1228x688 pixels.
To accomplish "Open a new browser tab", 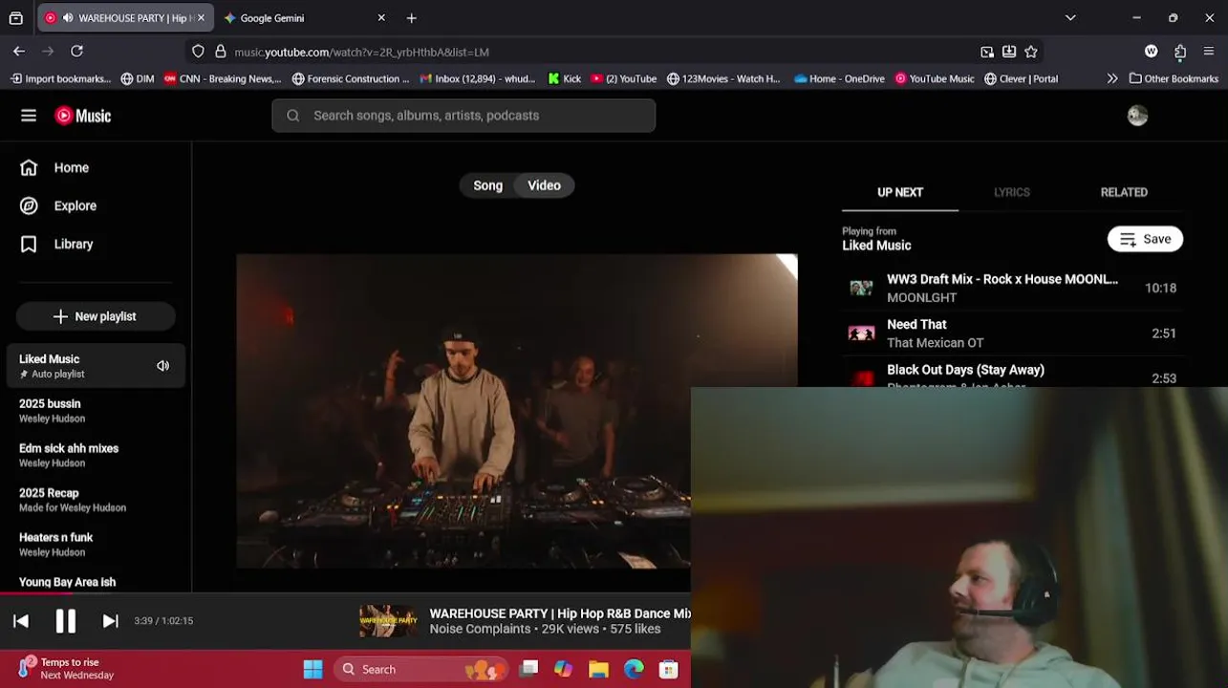I will (412, 18).
